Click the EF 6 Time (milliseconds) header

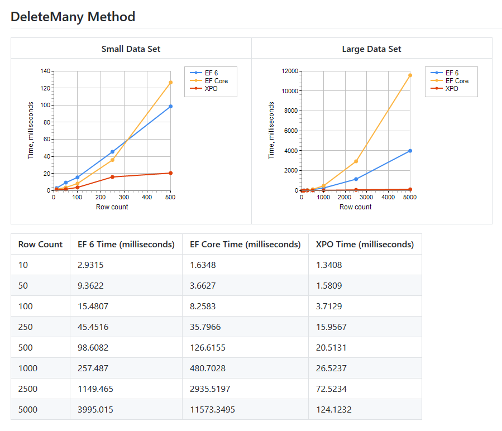[x=126, y=245]
